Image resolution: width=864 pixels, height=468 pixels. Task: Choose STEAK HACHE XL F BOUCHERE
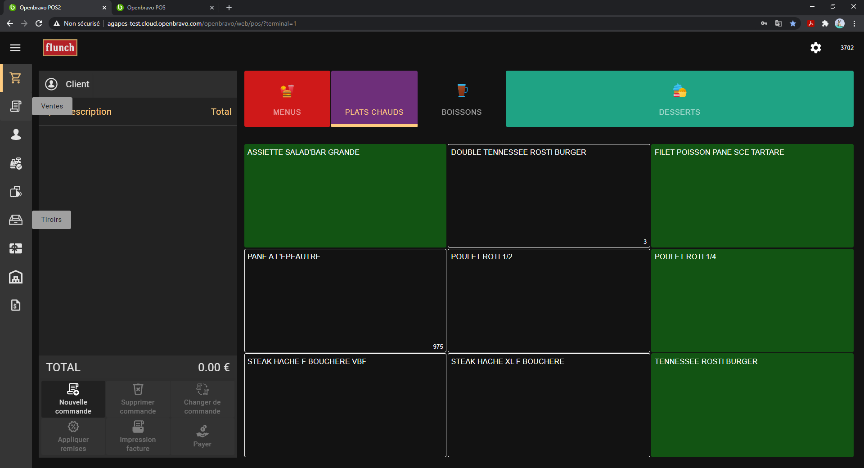[549, 405]
